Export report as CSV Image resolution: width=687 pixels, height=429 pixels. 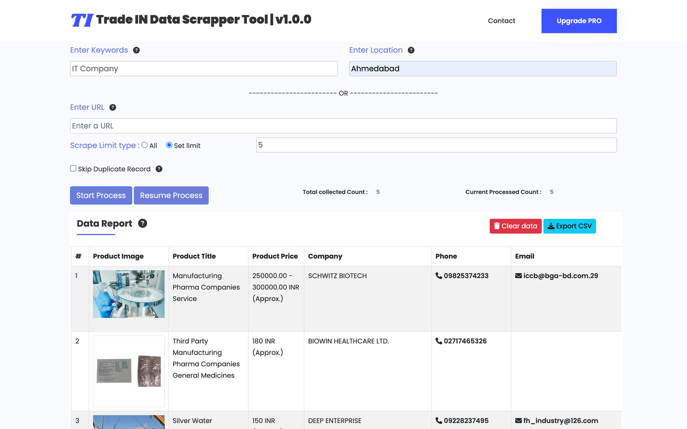point(569,226)
